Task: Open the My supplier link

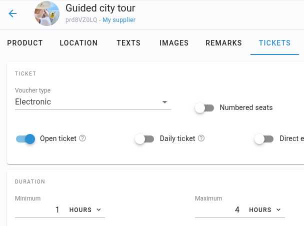Action: 119,20
